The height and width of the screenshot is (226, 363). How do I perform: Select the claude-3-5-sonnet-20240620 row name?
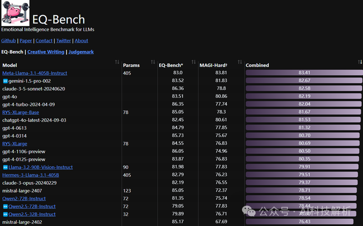tap(34, 89)
